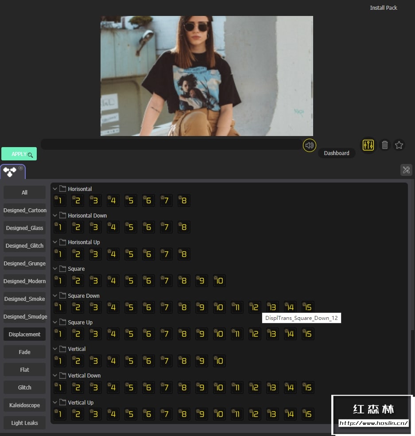Screen dimensions: 415x436
Task: Collapse the Vertical Down folder
Action: pyautogui.click(x=55, y=376)
